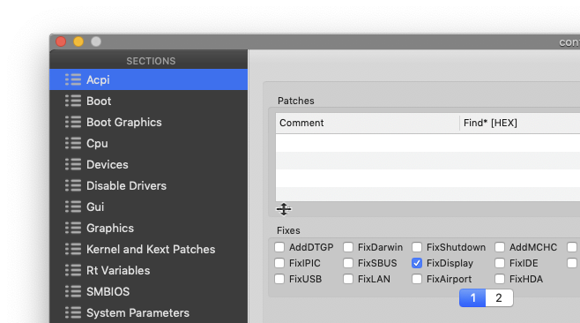The width and height of the screenshot is (580, 323).
Task: Tick the FixHDA checkbox
Action: [x=500, y=279]
